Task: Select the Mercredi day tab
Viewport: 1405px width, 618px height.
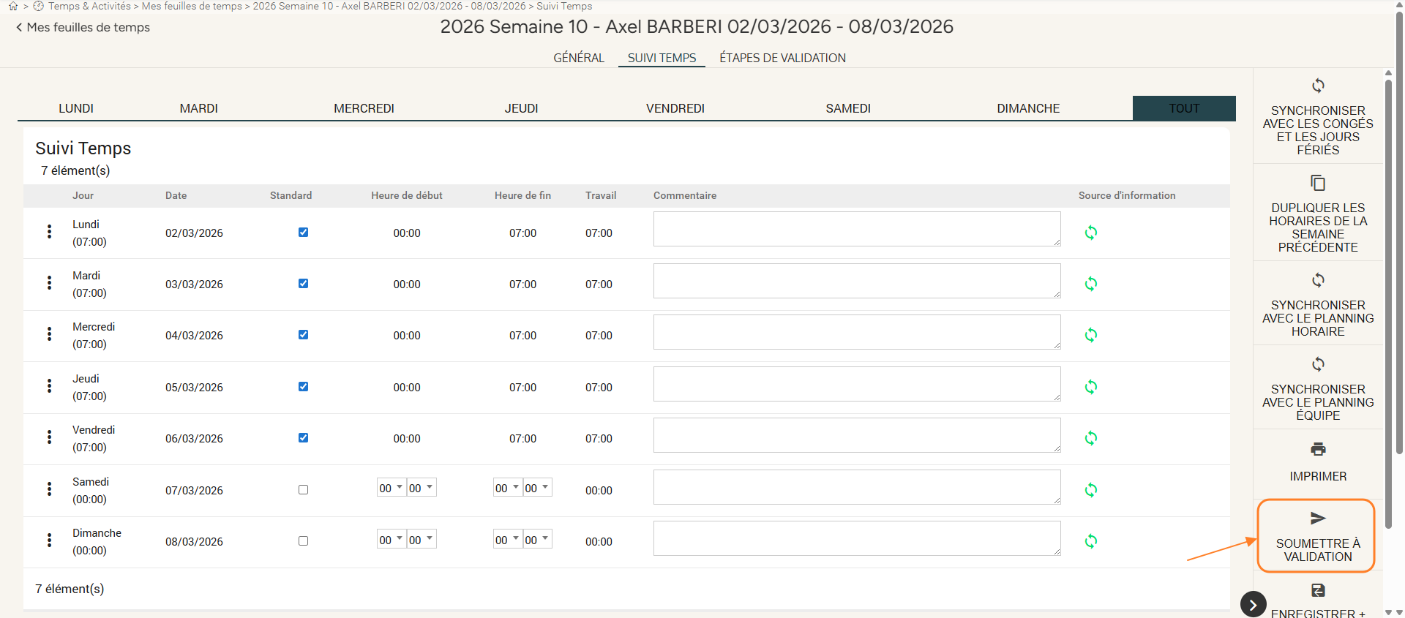Action: coord(364,108)
